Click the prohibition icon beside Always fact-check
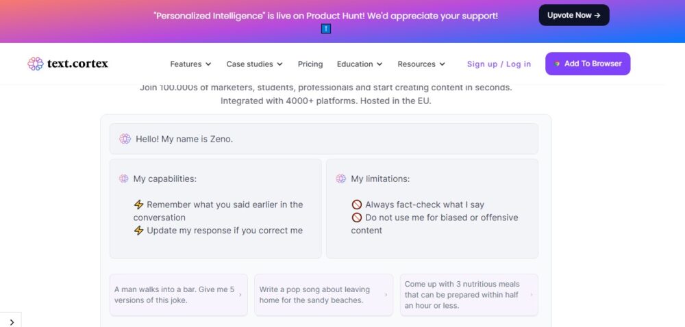The height and width of the screenshot is (327, 685). [x=357, y=205]
